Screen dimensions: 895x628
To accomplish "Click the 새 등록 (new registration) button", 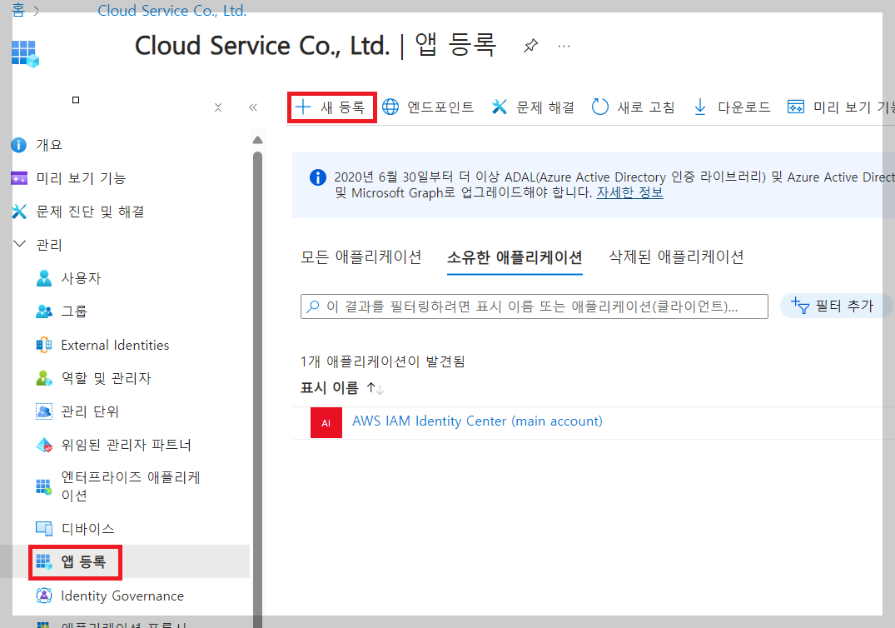I will pos(331,107).
